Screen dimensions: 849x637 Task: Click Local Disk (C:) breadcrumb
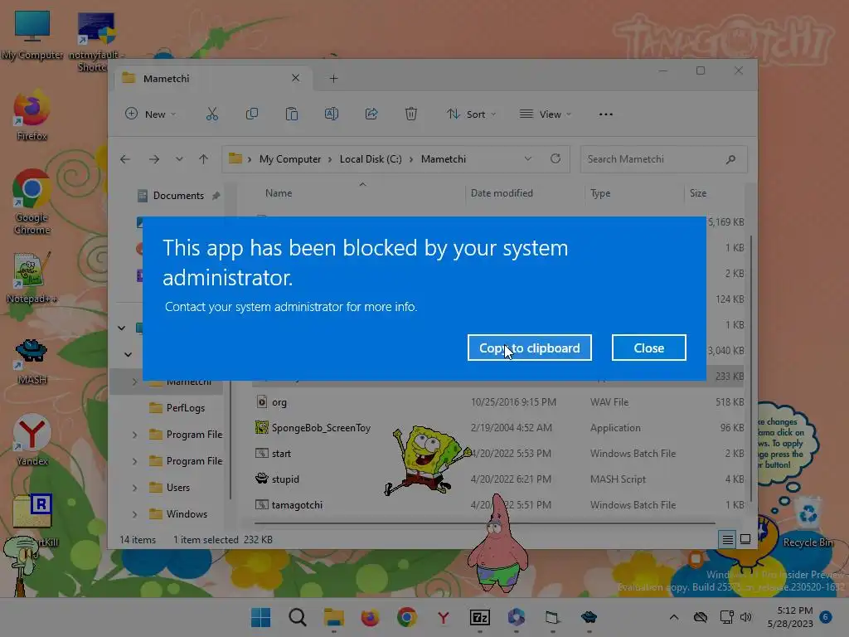point(371,159)
